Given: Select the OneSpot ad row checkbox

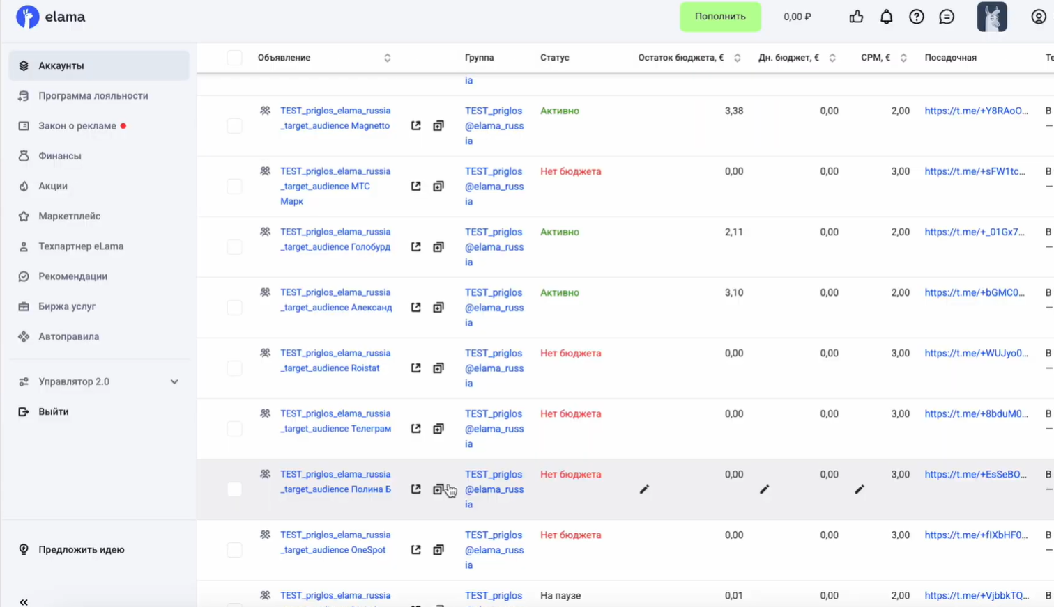Looking at the screenshot, I should click(234, 550).
